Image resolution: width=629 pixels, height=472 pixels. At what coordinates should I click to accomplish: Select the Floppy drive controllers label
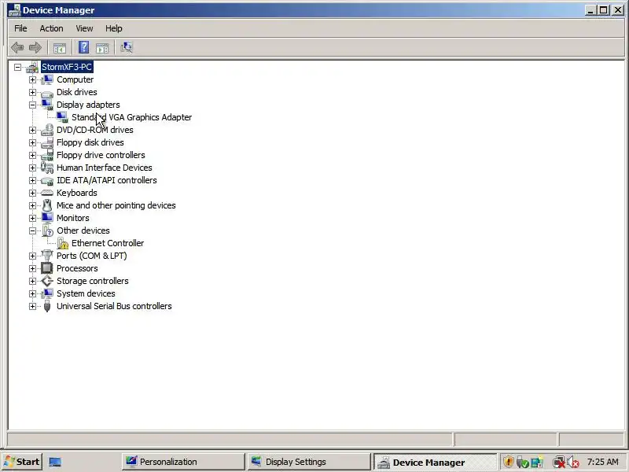[101, 155]
